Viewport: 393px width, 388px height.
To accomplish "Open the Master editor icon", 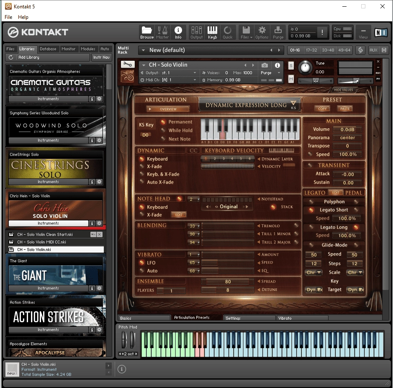I will click(162, 32).
